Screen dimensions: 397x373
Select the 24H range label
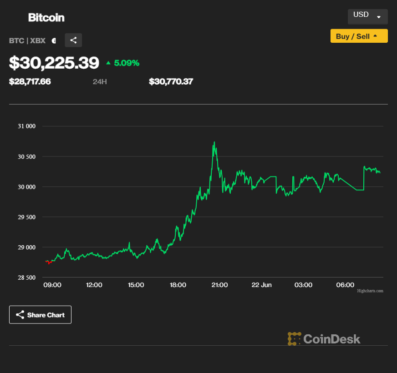tap(99, 82)
